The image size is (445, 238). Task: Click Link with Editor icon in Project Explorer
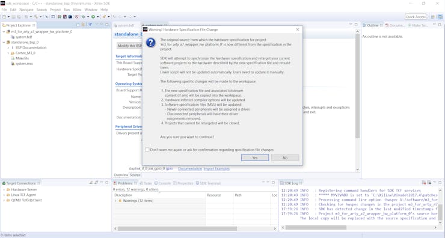(x=83, y=25)
